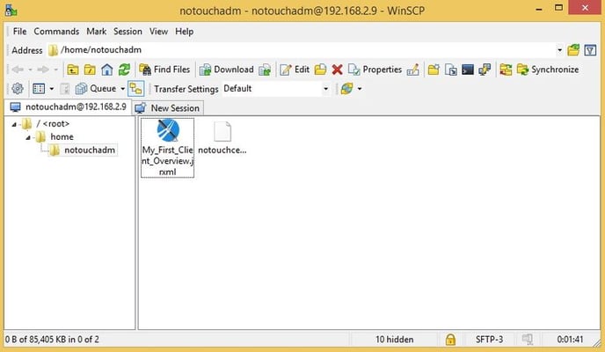Select / <root> in the tree

53,124
